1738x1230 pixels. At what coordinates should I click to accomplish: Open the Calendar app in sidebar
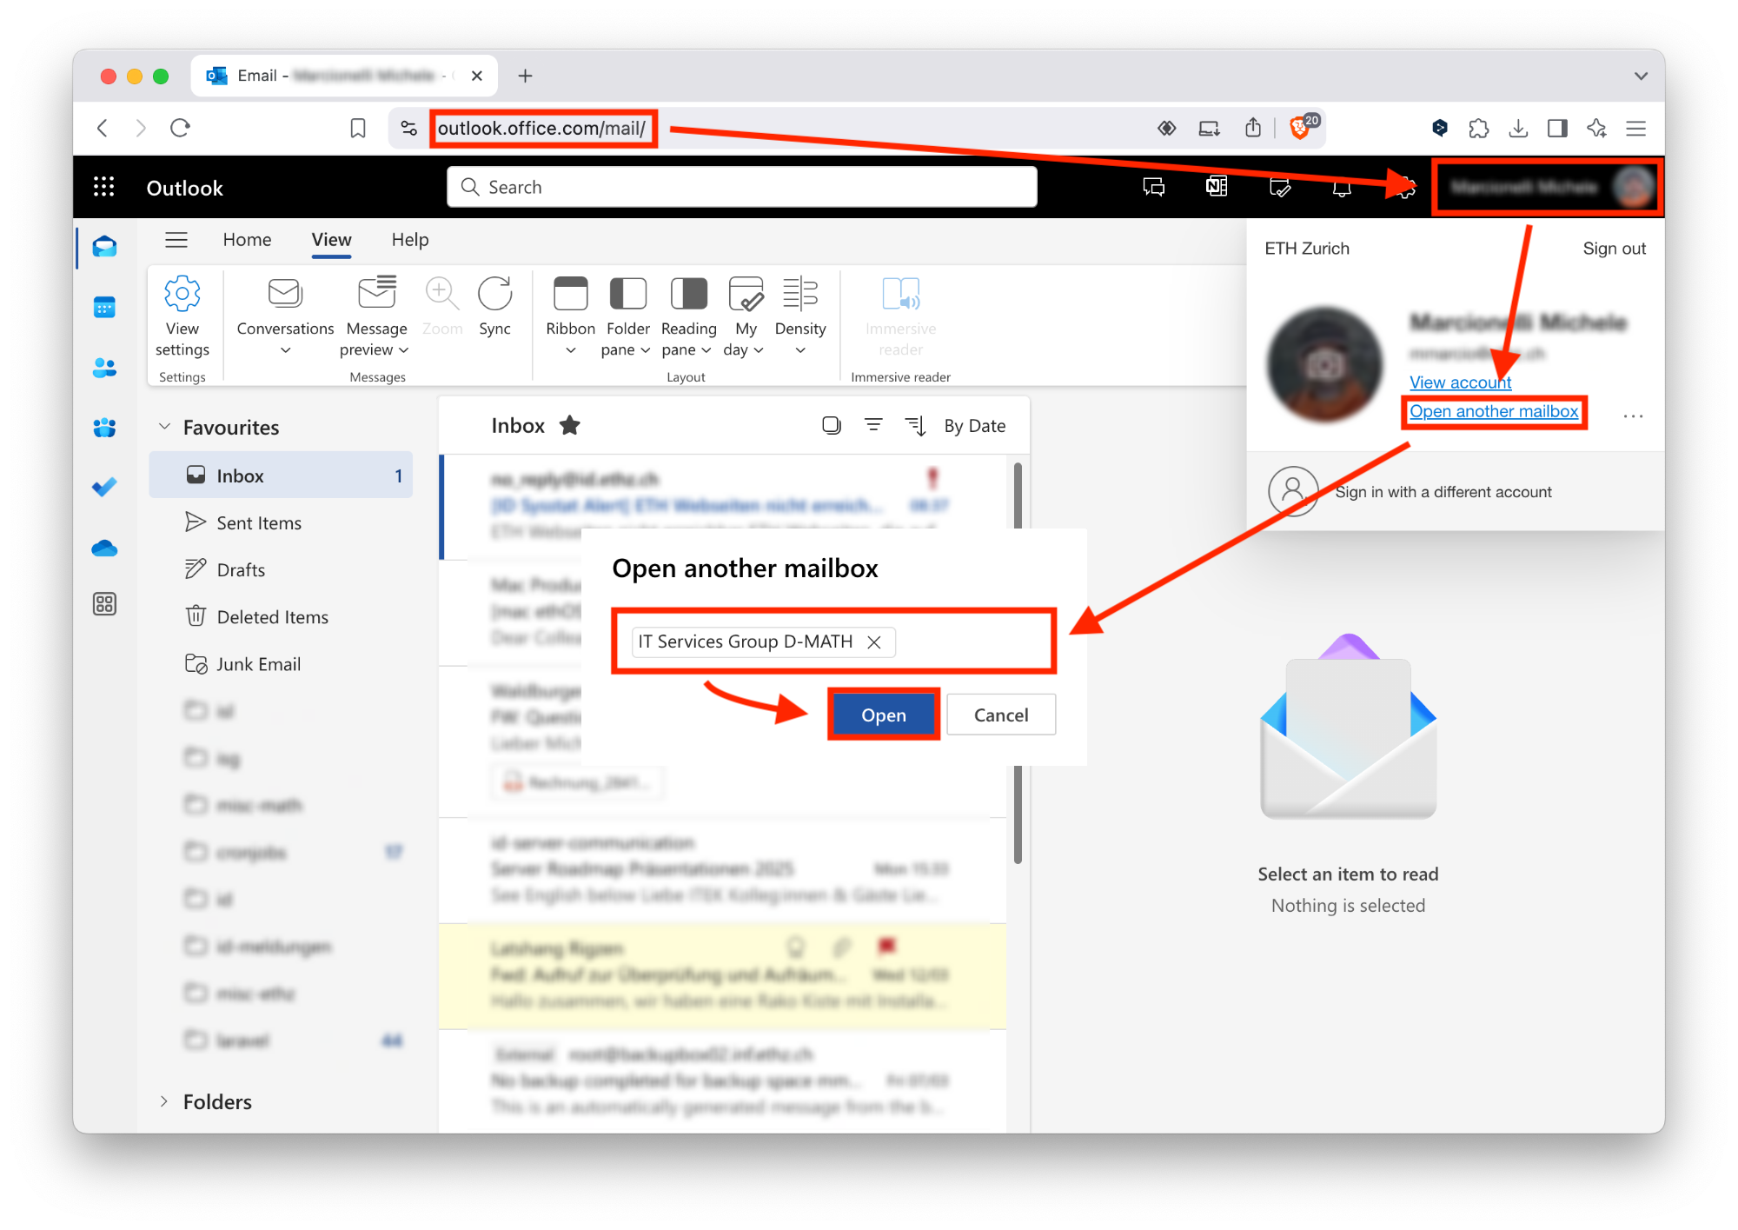tap(104, 307)
